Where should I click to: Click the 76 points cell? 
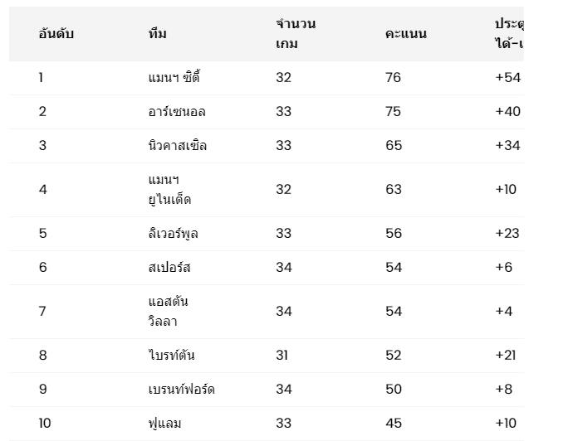tap(393, 77)
